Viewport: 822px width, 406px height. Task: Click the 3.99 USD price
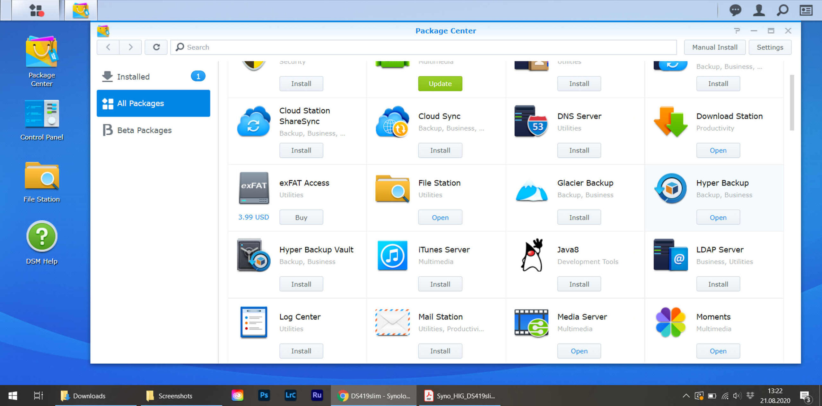coord(253,217)
